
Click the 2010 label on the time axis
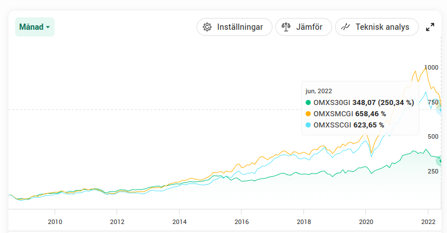pos(55,221)
